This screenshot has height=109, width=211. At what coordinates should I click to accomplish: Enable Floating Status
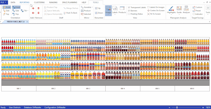(129, 14)
